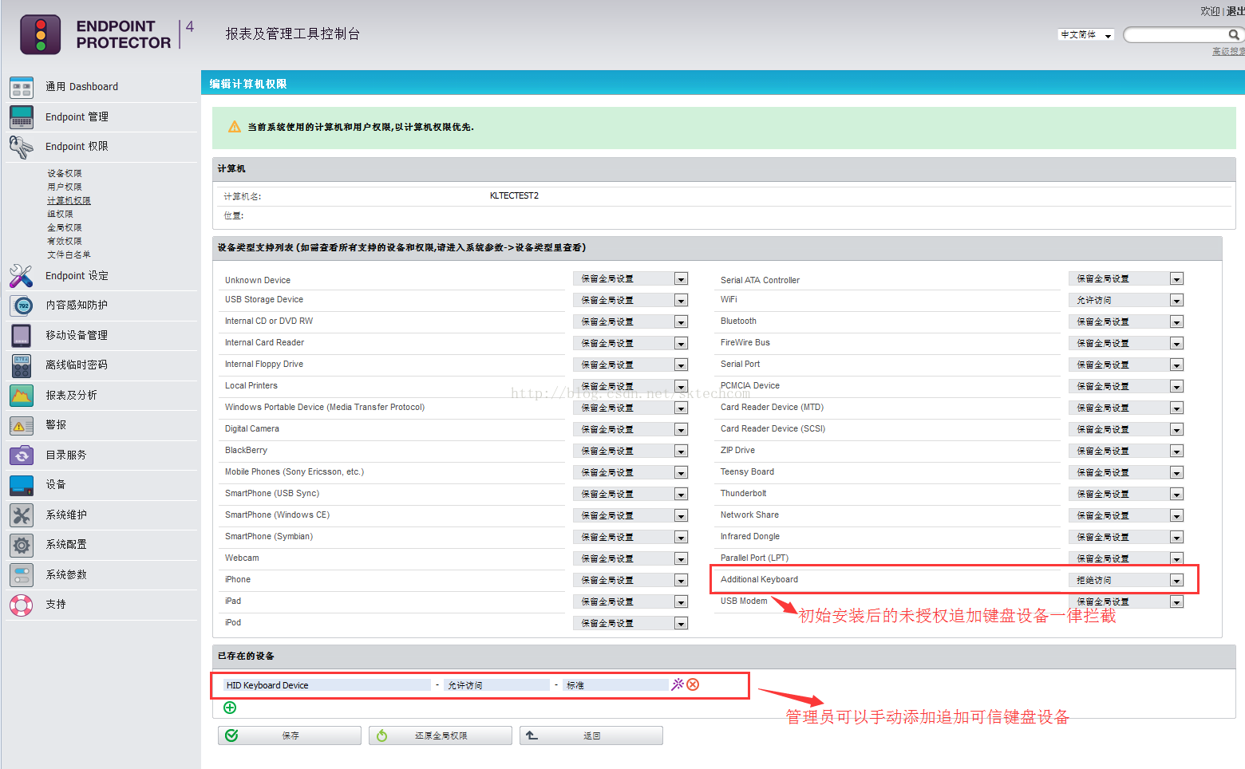Open the iPad permission dropdown
Screen dimensions: 1245x769
(x=630, y=601)
